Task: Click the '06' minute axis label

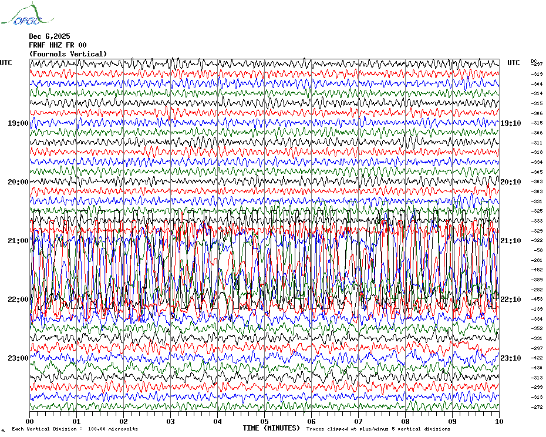Action: pos(312,421)
